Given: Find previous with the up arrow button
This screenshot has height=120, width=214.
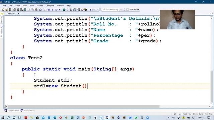Looking at the screenshot, I should click(x=124, y=10).
